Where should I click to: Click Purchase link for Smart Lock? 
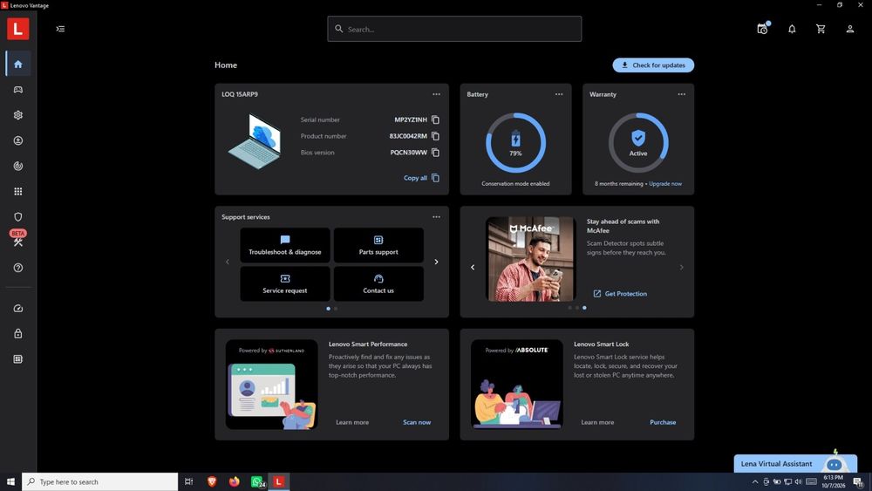coord(663,422)
